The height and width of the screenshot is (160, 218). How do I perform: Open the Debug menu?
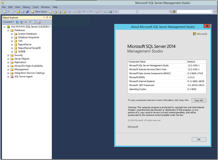[26, 7]
